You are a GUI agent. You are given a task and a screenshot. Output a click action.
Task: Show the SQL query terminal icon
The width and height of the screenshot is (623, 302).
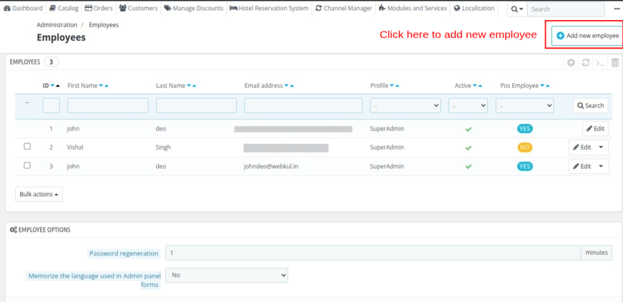600,63
